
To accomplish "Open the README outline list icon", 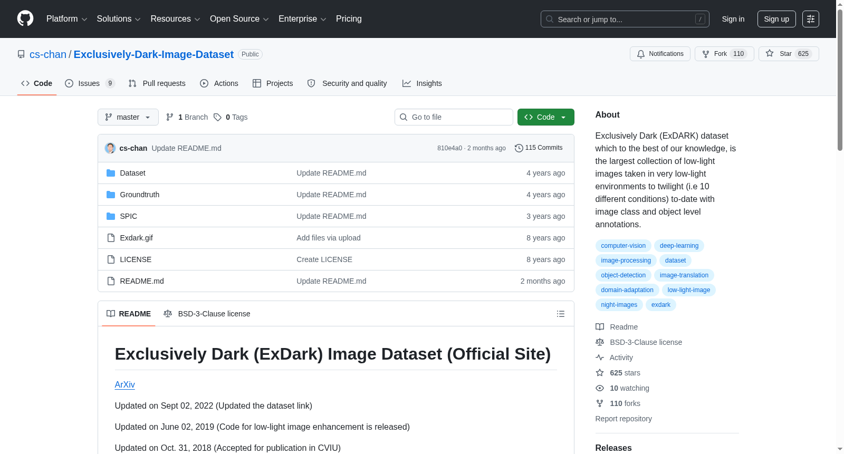I will point(561,314).
